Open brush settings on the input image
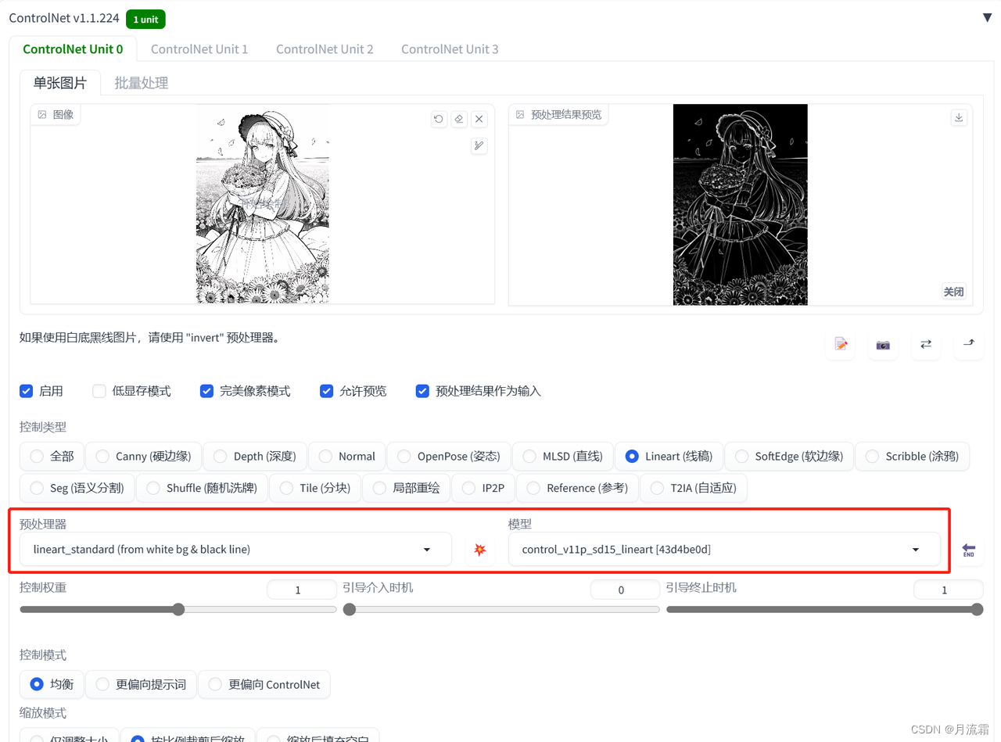Image resolution: width=1001 pixels, height=742 pixels. pos(479,145)
